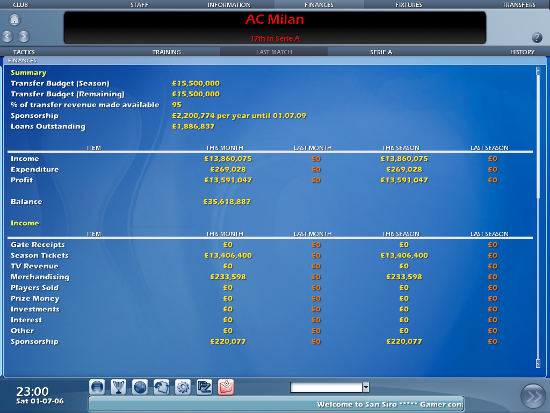The width and height of the screenshot is (550, 413).
Task: Click the AC Milan club title
Action: (274, 19)
